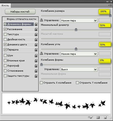Image resolution: width=113 pixels, height=121 pixels.
Task: Enable the Влажные края checkbox
Action: coord(5,61)
